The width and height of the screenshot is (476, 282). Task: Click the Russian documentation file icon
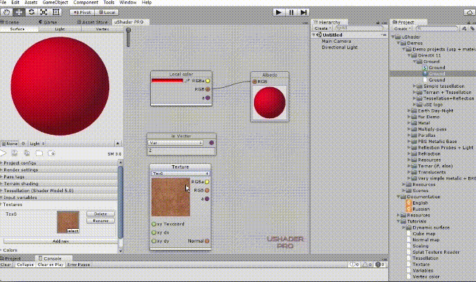coord(409,209)
